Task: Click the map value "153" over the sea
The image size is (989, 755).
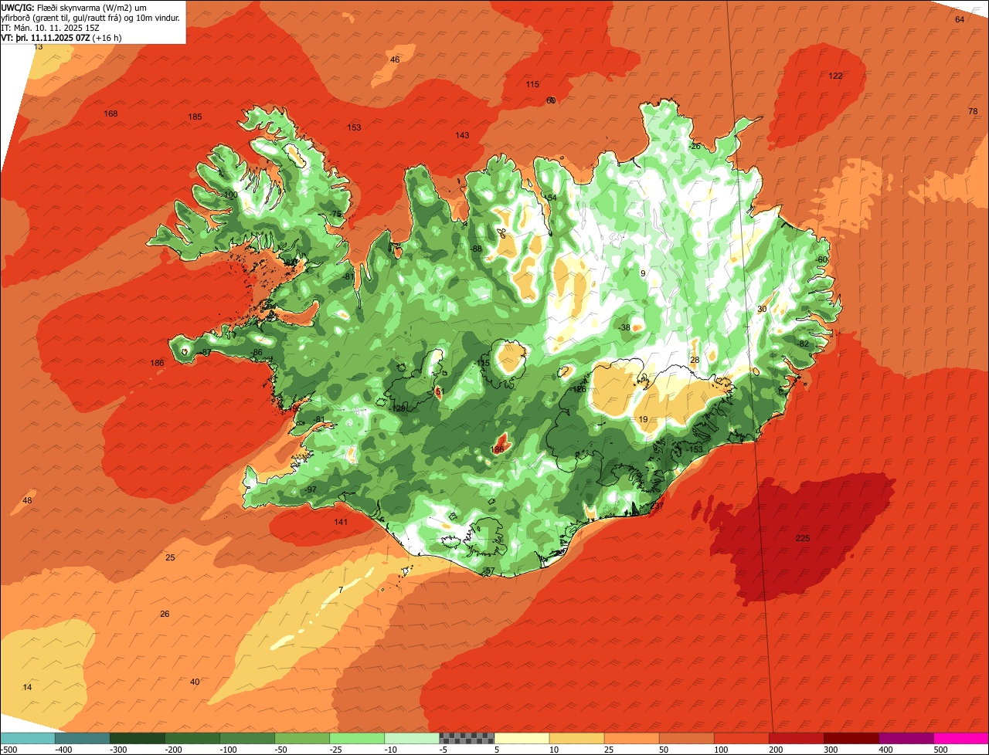Action: coord(354,127)
